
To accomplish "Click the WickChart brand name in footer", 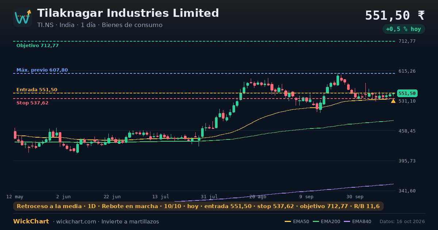I will [31, 222].
